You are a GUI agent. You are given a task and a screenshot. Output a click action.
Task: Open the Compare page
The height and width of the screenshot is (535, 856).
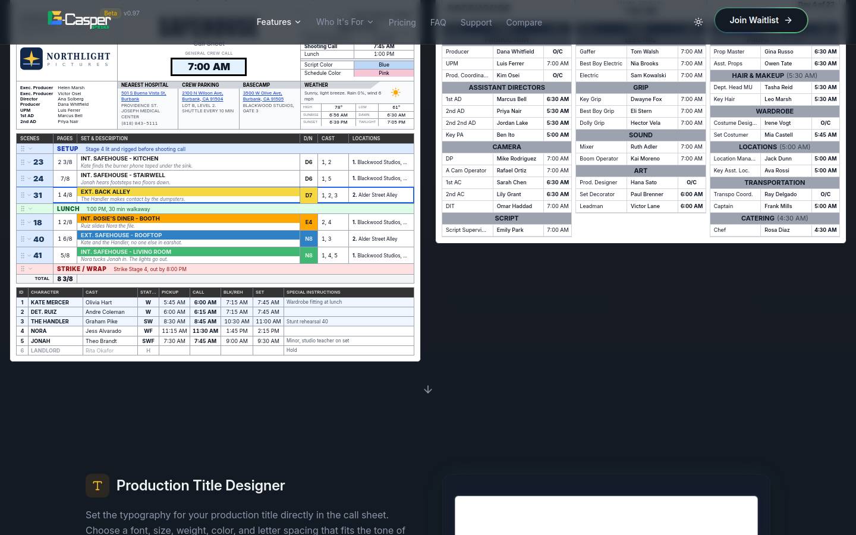pos(524,23)
